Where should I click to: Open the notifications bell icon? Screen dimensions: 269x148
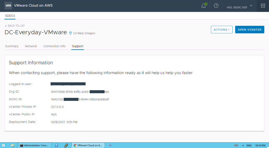point(204,6)
